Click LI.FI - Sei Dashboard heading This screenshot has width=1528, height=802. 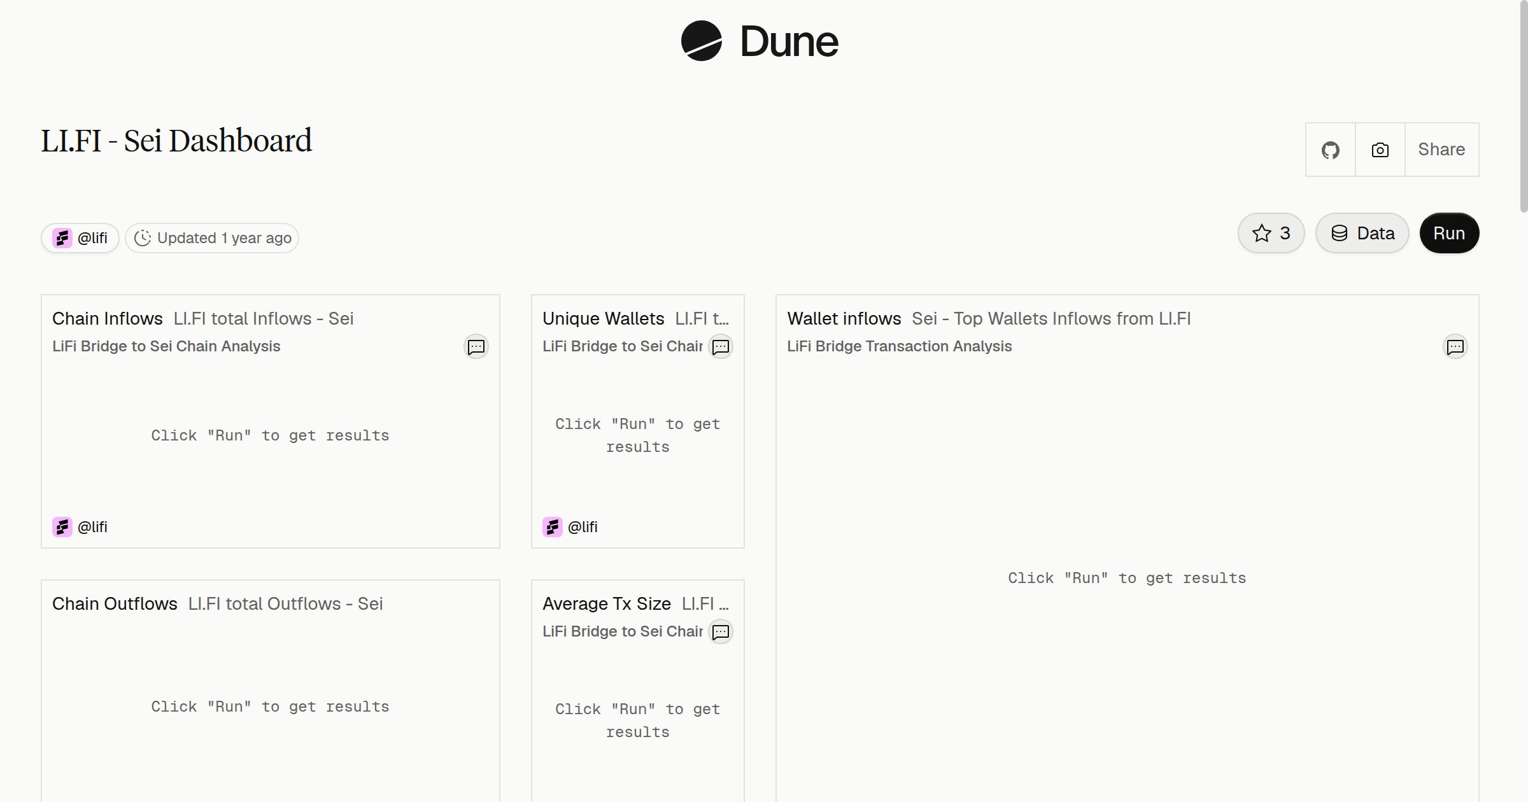[x=176, y=141]
